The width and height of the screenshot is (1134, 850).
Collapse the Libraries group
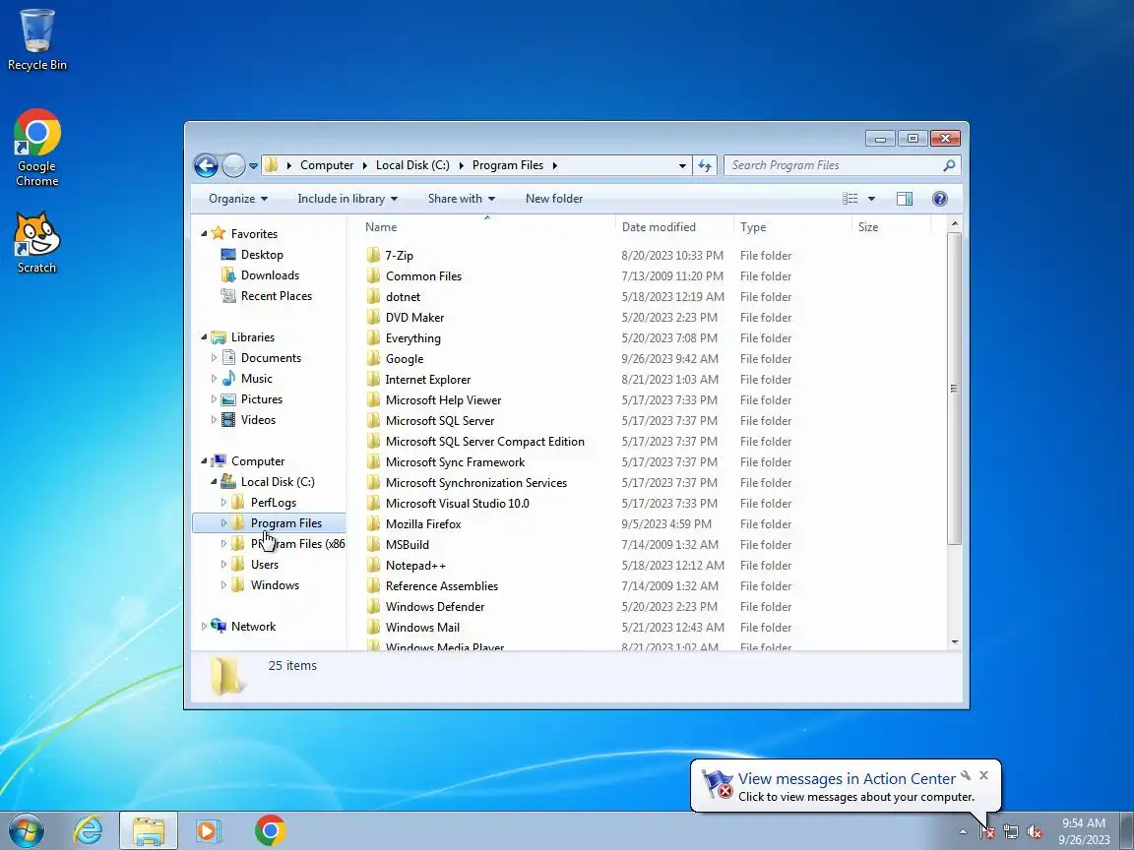pyautogui.click(x=204, y=336)
